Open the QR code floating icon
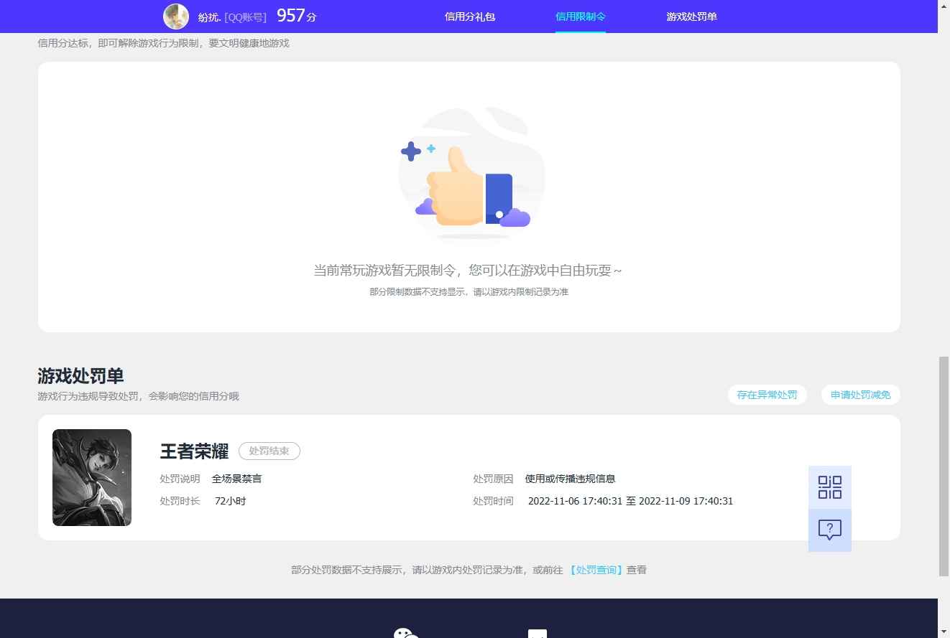 point(830,487)
